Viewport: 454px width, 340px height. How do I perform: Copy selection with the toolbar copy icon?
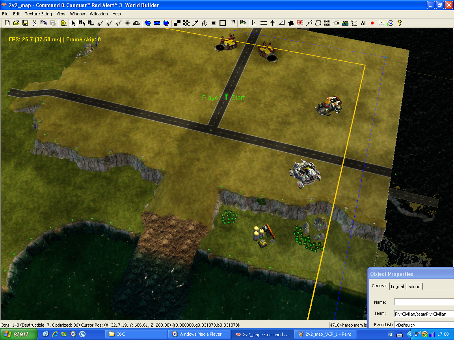click(43, 23)
